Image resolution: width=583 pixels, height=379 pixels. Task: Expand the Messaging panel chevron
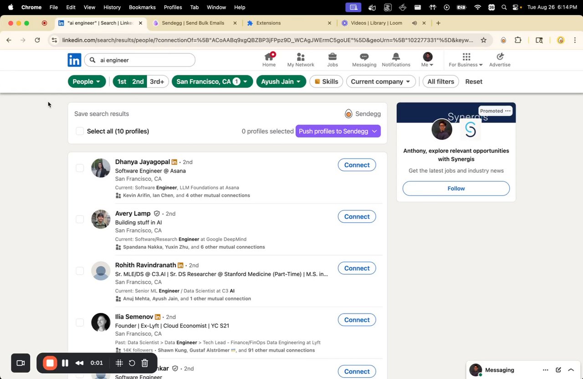pyautogui.click(x=571, y=370)
